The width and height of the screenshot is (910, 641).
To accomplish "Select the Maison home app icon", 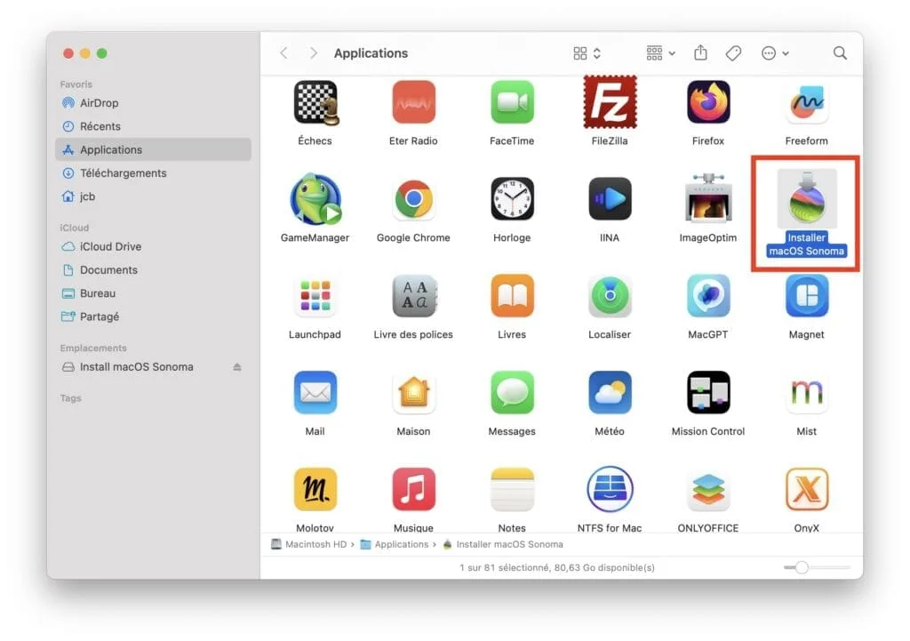I will pos(413,392).
